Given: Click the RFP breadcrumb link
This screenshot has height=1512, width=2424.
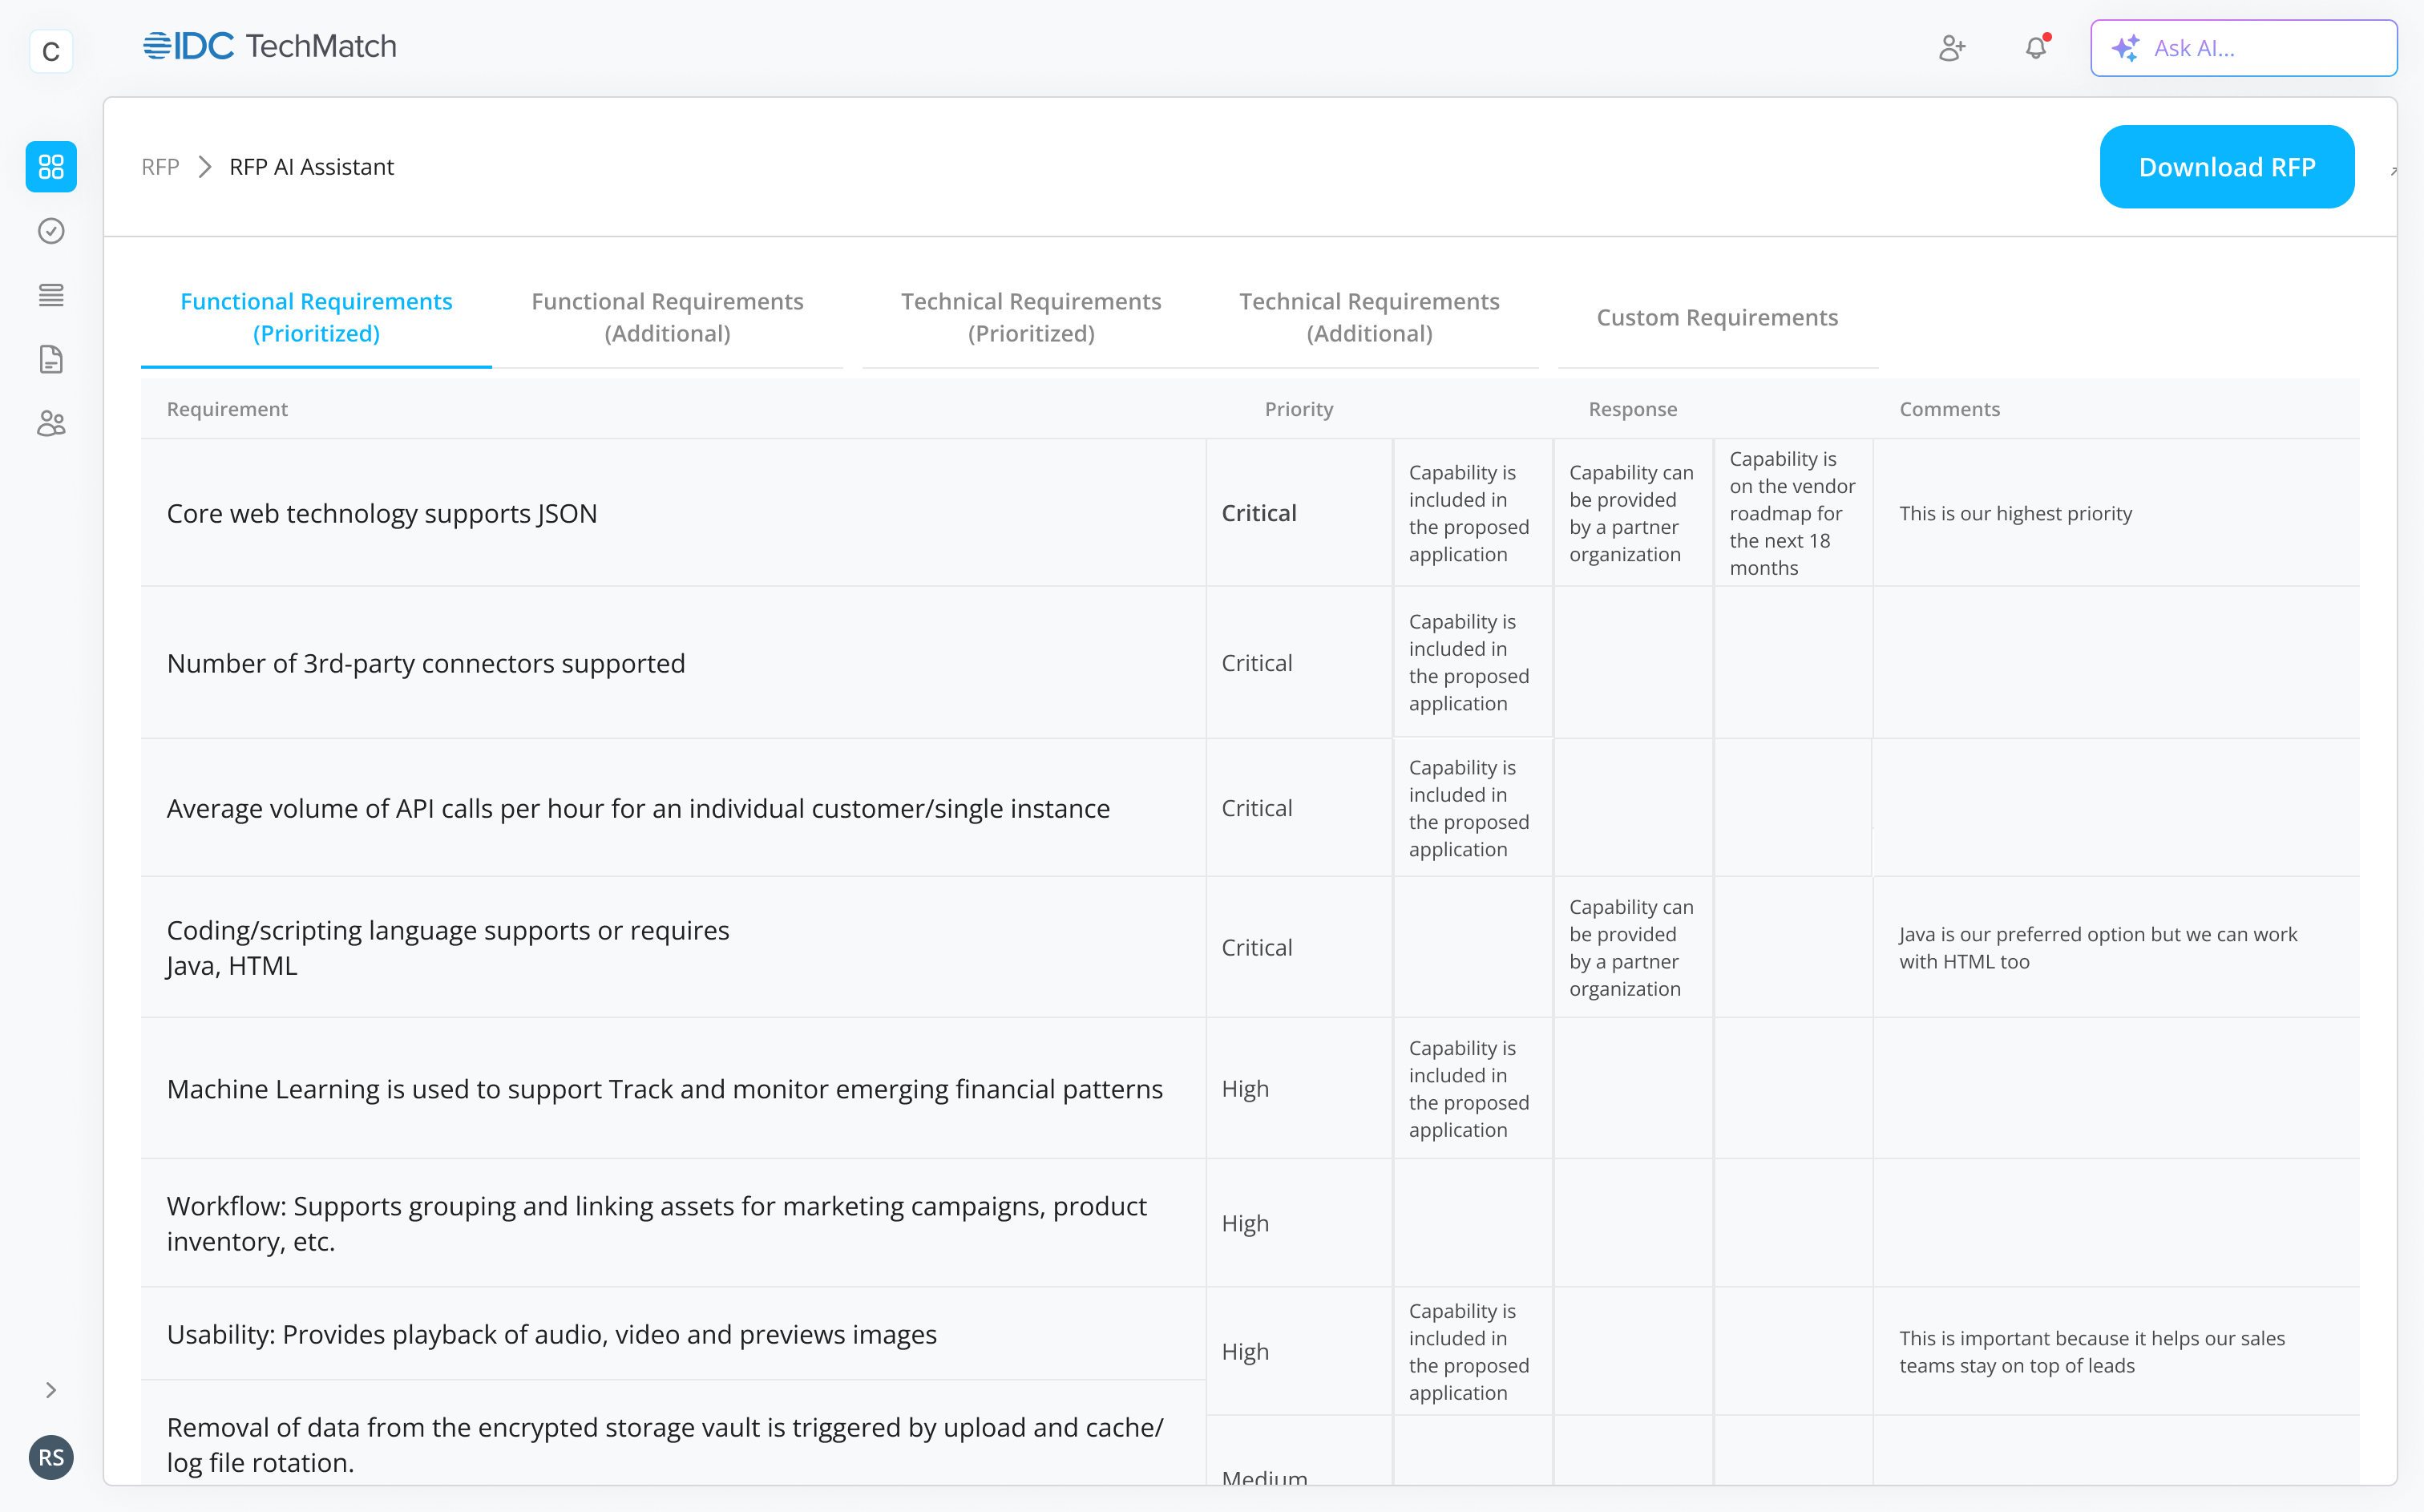Looking at the screenshot, I should (160, 167).
